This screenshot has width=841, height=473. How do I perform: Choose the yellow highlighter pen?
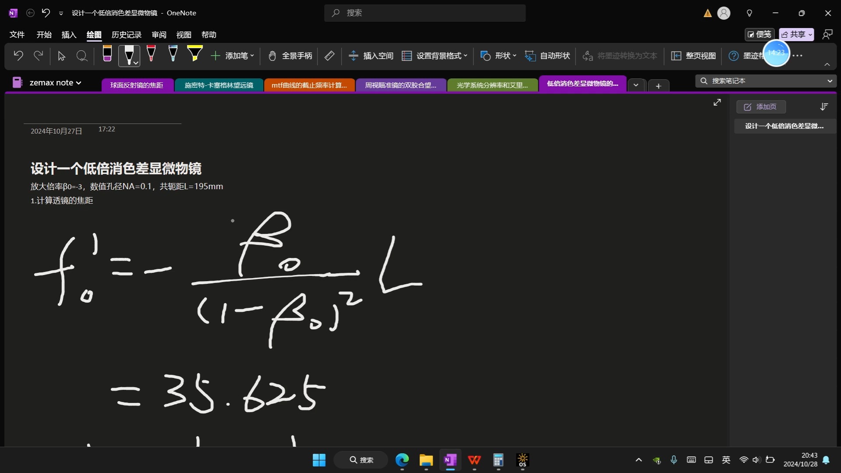194,54
